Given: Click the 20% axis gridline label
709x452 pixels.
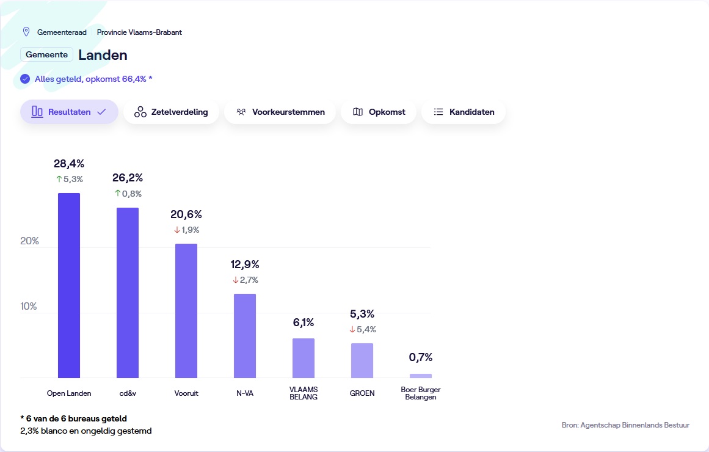Looking at the screenshot, I should click(x=29, y=241).
